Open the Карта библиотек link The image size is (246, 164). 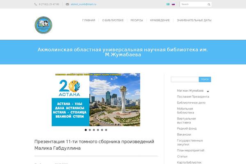coord(189,162)
